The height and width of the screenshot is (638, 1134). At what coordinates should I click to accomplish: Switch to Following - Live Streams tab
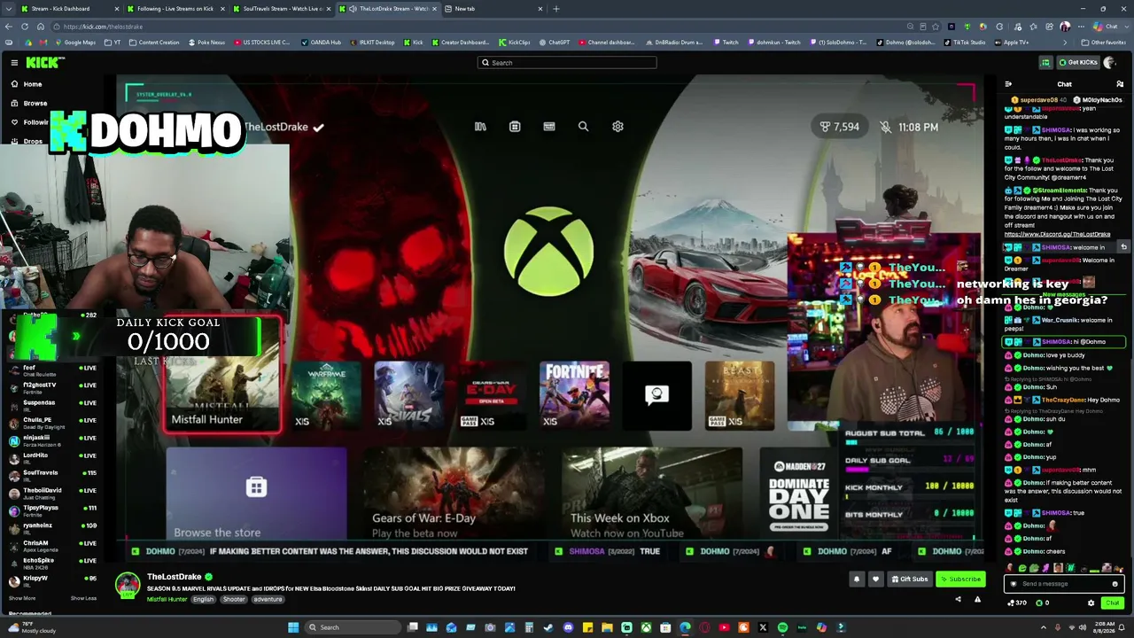click(x=177, y=9)
